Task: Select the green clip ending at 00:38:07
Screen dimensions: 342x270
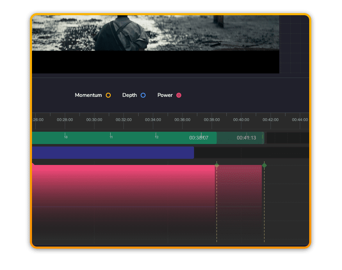Action: (123, 138)
